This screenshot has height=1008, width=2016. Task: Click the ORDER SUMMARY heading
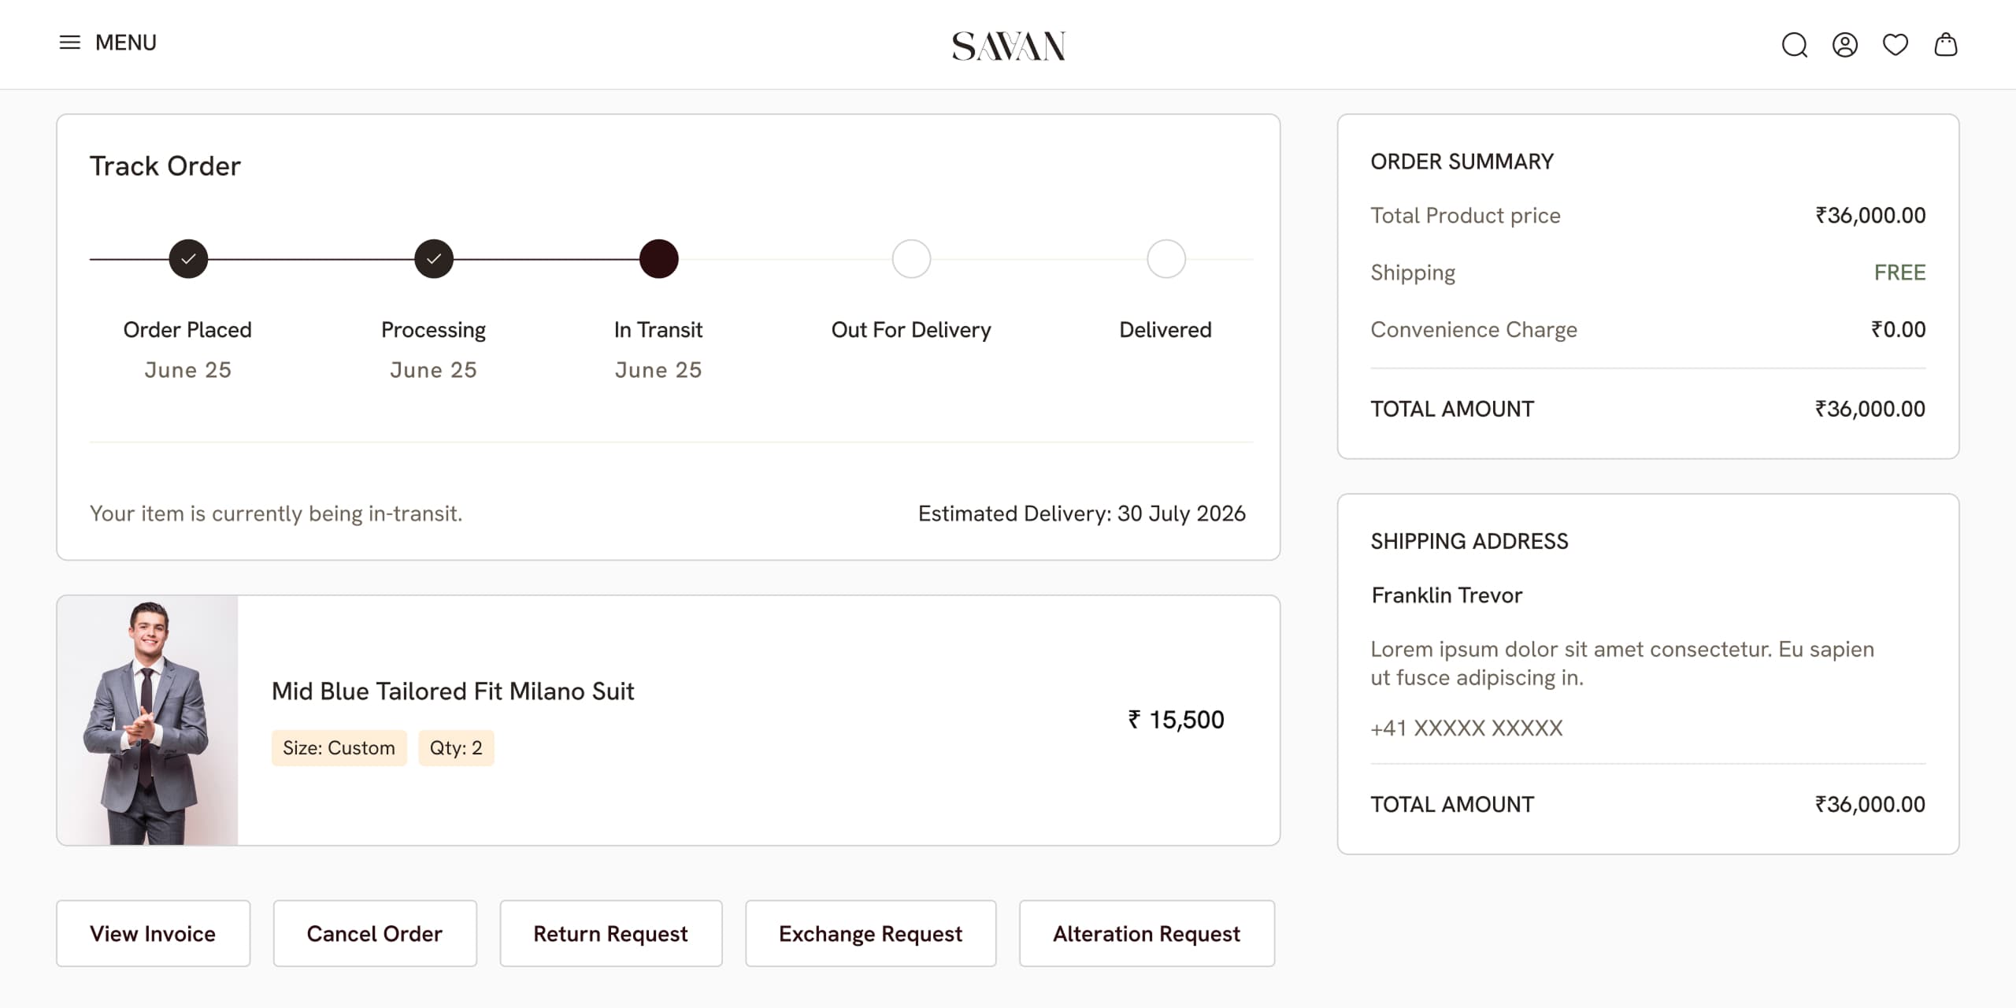[1462, 161]
